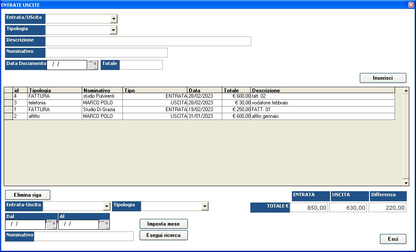Viewport: 416px width, 252px height.
Task: Select row header of the telefonia row
Action: (x=8, y=103)
